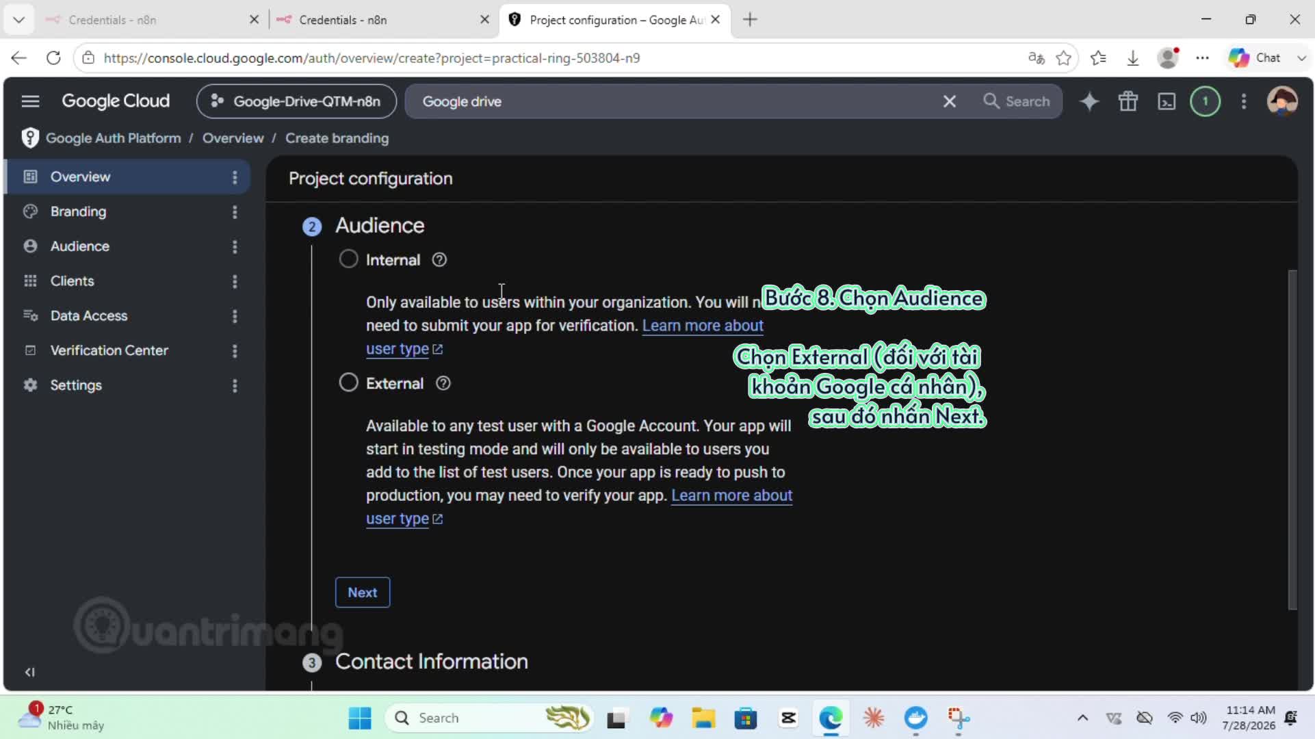This screenshot has width=1315, height=739.
Task: Open File Explorer from taskbar
Action: click(703, 718)
